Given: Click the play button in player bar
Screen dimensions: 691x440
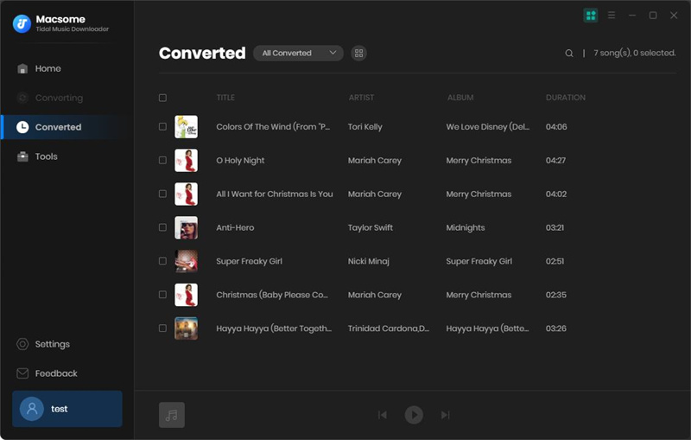Looking at the screenshot, I should coord(414,415).
